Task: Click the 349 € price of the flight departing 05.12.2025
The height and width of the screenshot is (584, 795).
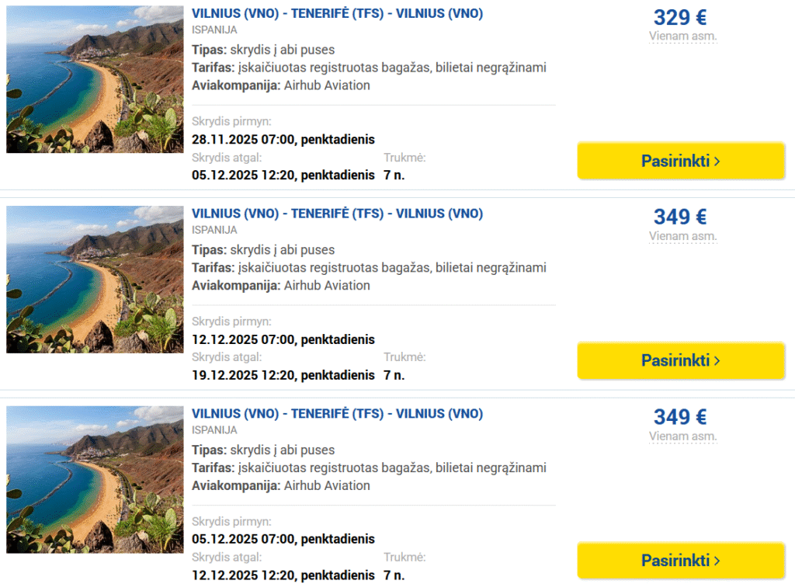Action: [680, 417]
